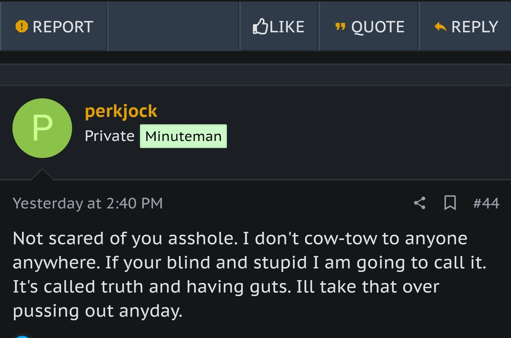Click the orange exclamation report icon
511x338 pixels.
[x=22, y=27]
